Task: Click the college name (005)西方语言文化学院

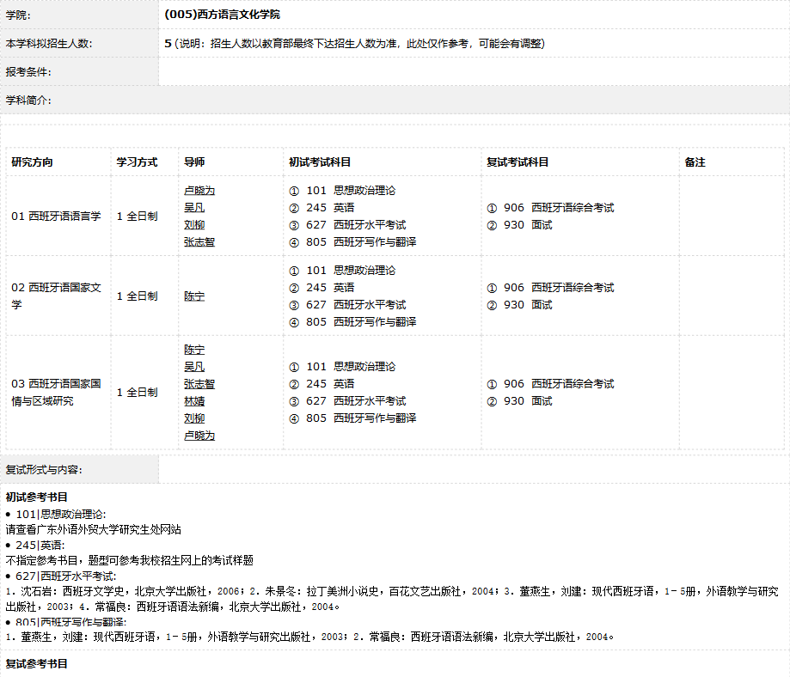Action: pyautogui.click(x=222, y=15)
